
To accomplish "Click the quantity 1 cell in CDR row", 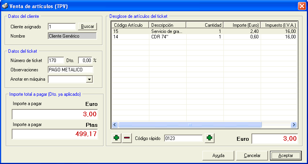I will click(x=205, y=37).
